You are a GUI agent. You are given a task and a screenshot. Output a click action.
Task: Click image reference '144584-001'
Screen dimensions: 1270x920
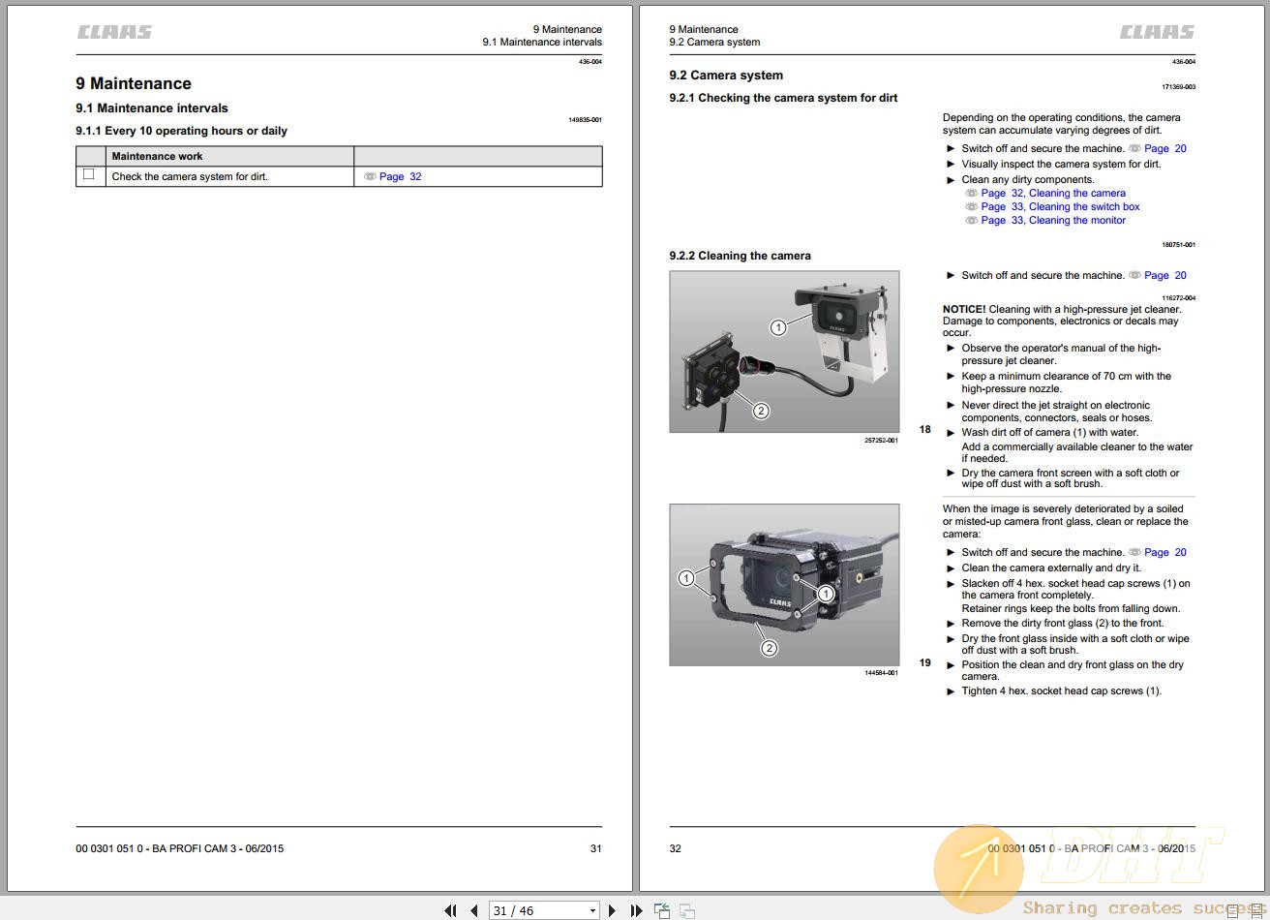pos(881,673)
